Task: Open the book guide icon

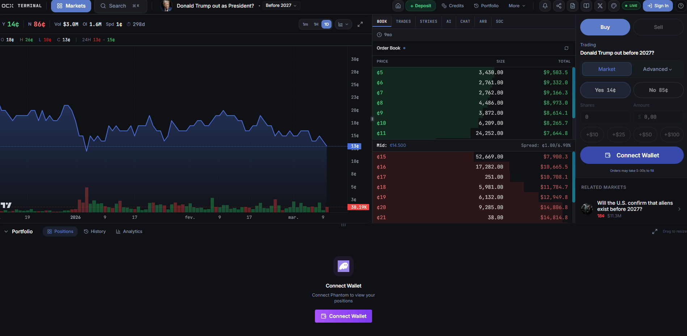Action: click(x=586, y=6)
